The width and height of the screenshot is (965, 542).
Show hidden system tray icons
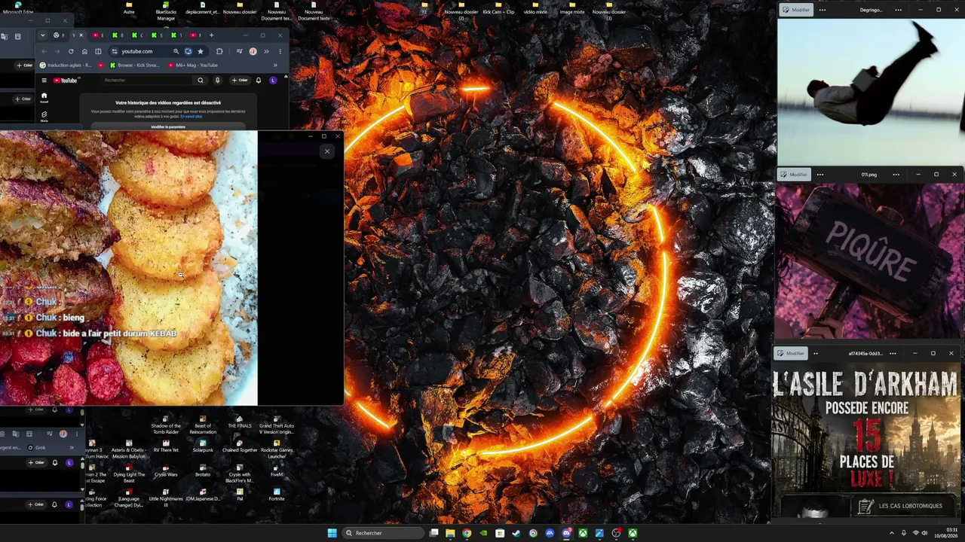coord(891,533)
